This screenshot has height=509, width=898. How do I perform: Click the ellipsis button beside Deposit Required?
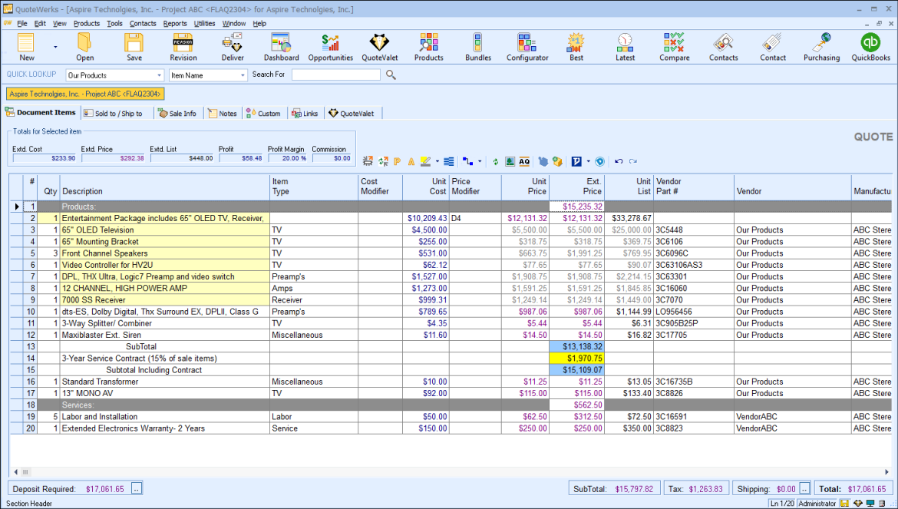(x=137, y=489)
